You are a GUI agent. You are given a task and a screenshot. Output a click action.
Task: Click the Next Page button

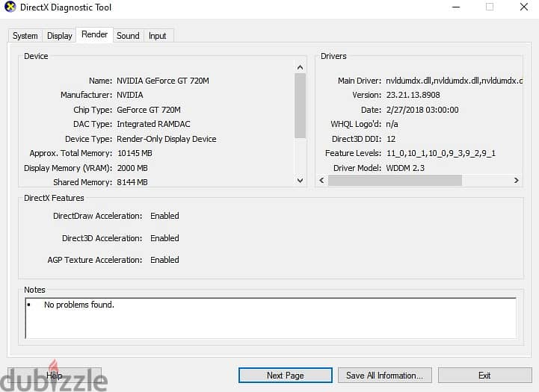(x=286, y=375)
